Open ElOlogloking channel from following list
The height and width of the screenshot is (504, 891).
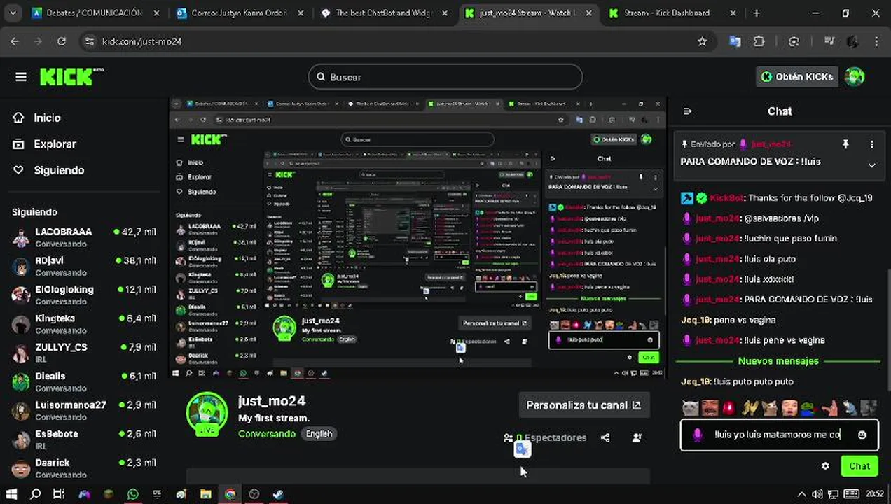[x=84, y=295]
